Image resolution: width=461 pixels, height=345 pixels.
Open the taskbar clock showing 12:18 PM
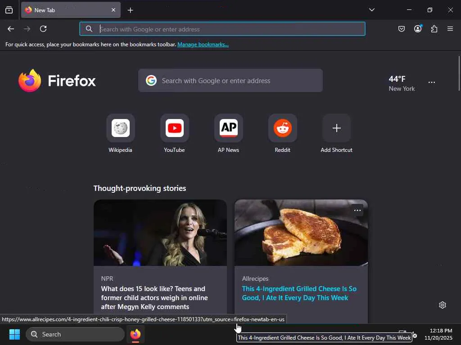pyautogui.click(x=438, y=334)
